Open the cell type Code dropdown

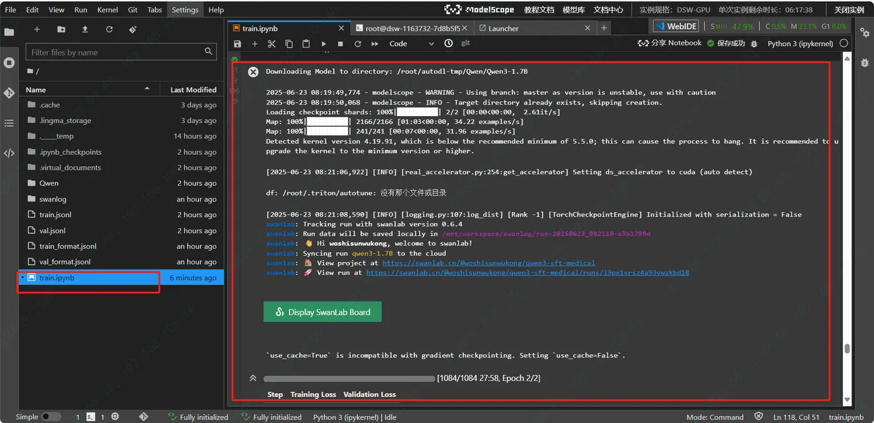click(x=411, y=44)
